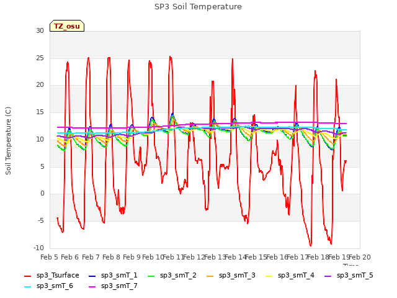The height and width of the screenshot is (298, 397).
Task: Click the TZ_osu annotation label
Action: pos(67,26)
